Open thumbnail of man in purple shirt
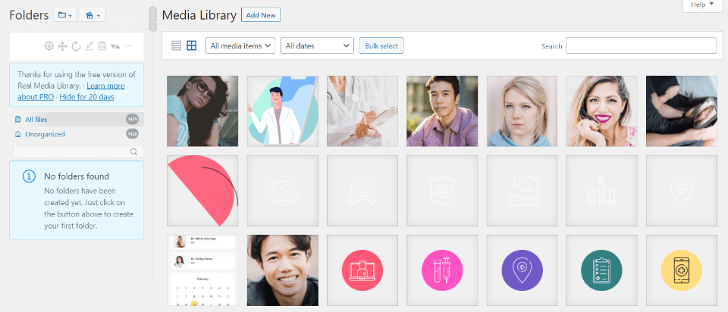The image size is (728, 312). pyautogui.click(x=442, y=111)
